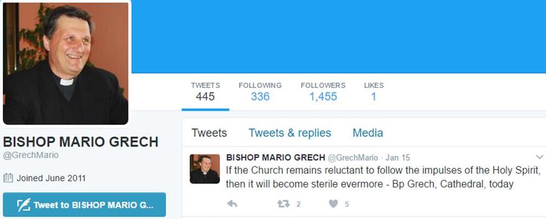The width and height of the screenshot is (546, 219).
Task: Click the Tweets 445 counter
Action: point(205,92)
